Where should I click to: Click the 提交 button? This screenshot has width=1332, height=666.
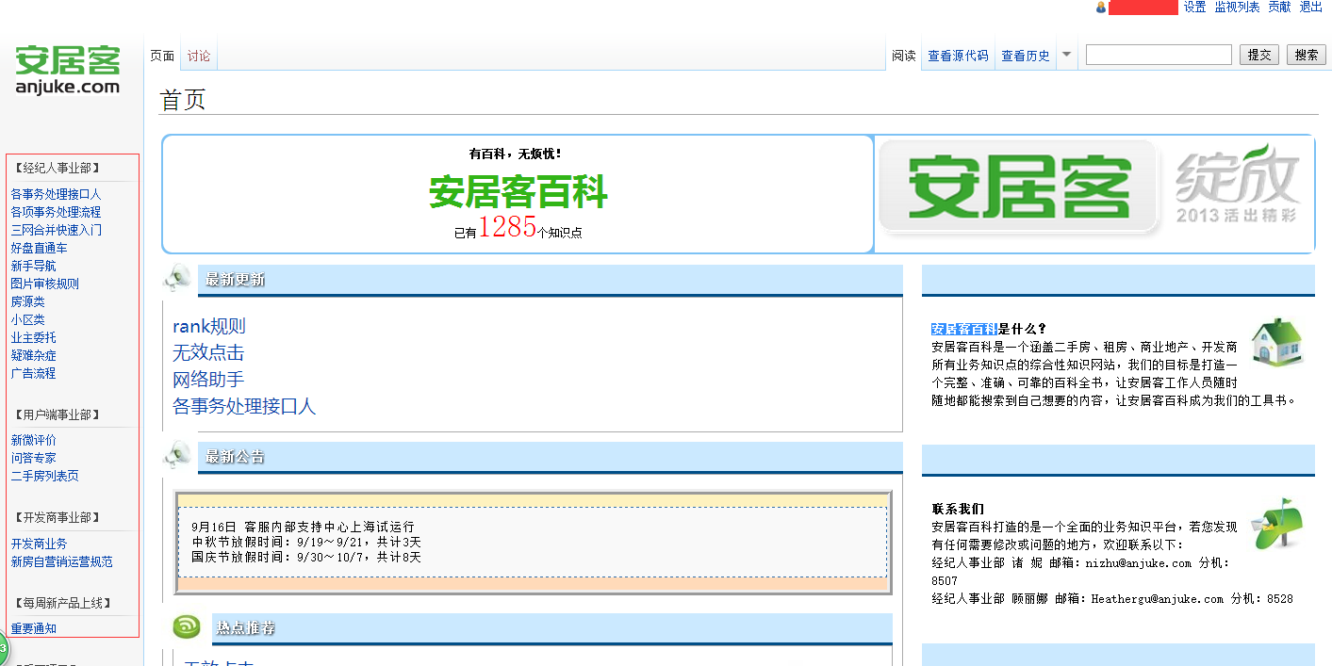1259,55
